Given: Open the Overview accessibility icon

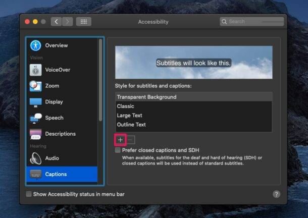Looking at the screenshot, I should (x=35, y=45).
